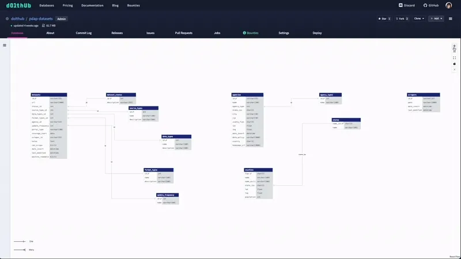Open the Add dropdown menu
This screenshot has width=461, height=259.
(x=436, y=18)
